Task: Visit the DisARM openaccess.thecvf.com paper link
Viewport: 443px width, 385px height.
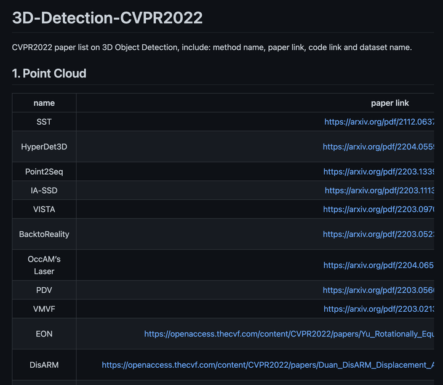Action: click(x=268, y=365)
